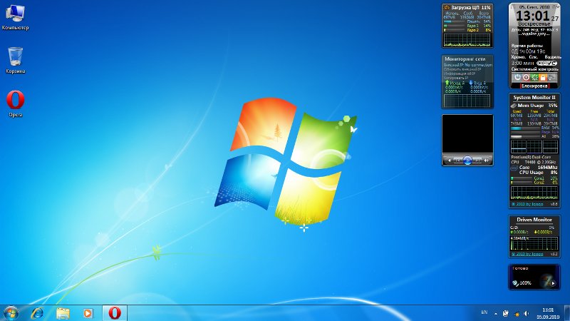Click the Drives Monitor gadget title

click(534, 220)
